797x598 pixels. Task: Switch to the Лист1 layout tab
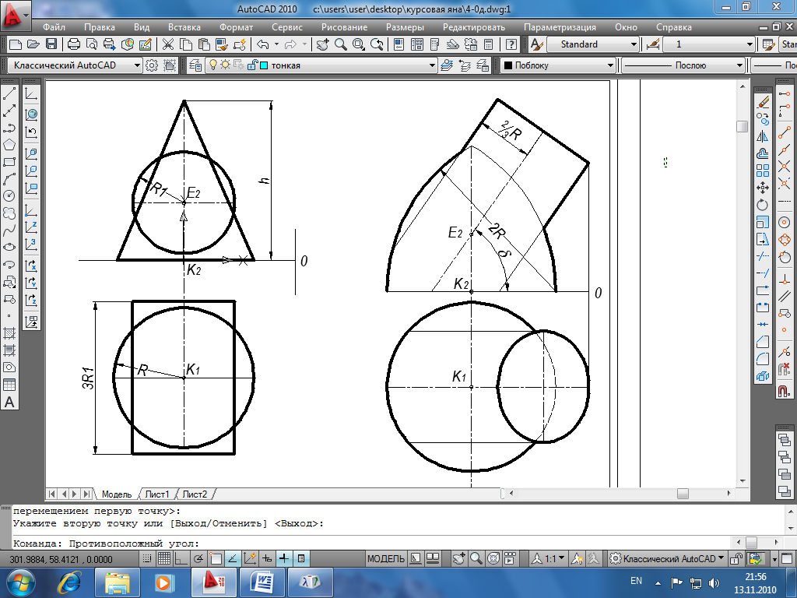point(156,494)
